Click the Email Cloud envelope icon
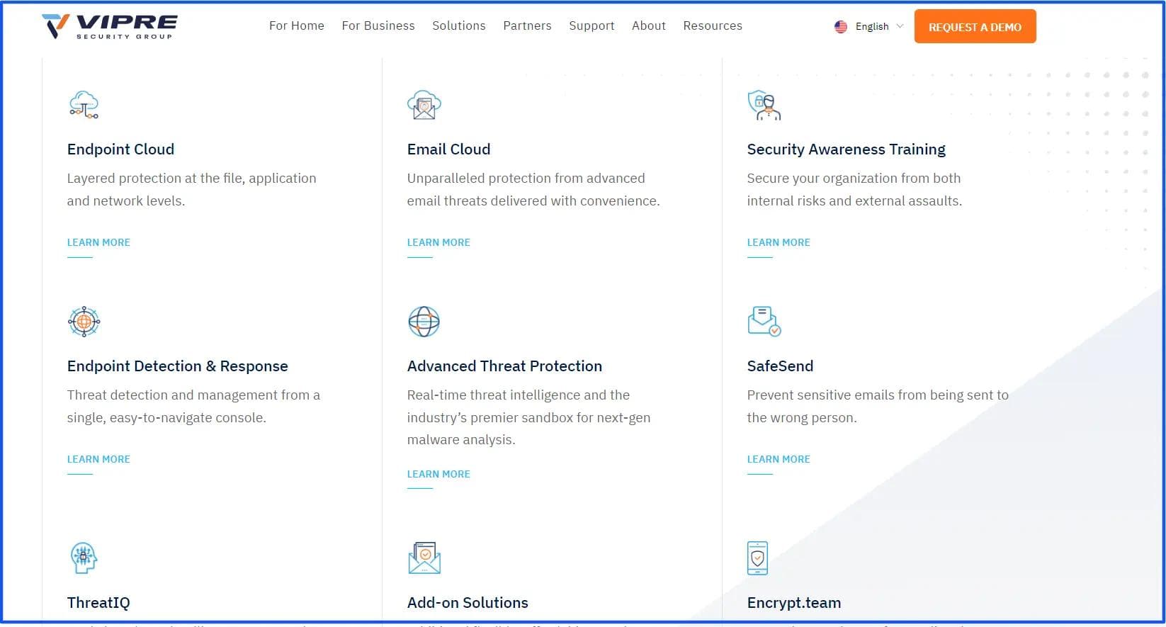 424,105
